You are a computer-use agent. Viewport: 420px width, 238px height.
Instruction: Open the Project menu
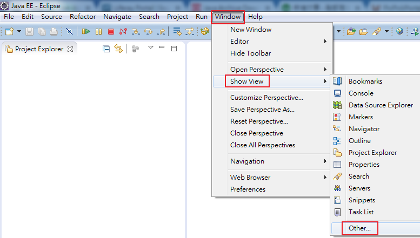[x=178, y=17]
